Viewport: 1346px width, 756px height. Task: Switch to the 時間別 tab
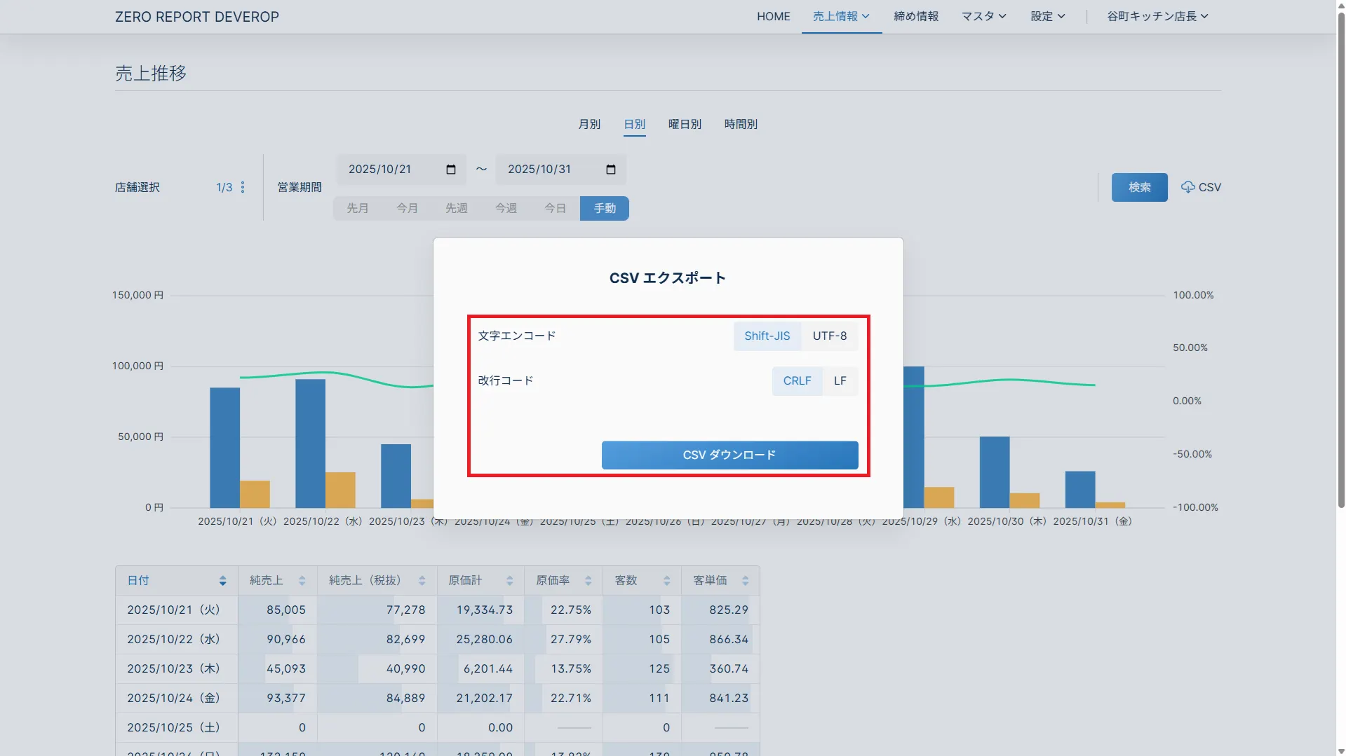(x=740, y=124)
